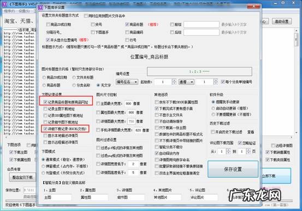This screenshot has width=302, height=211.
Task: Enable 开启历史下载过滤 checkbox
Action: [212, 132]
